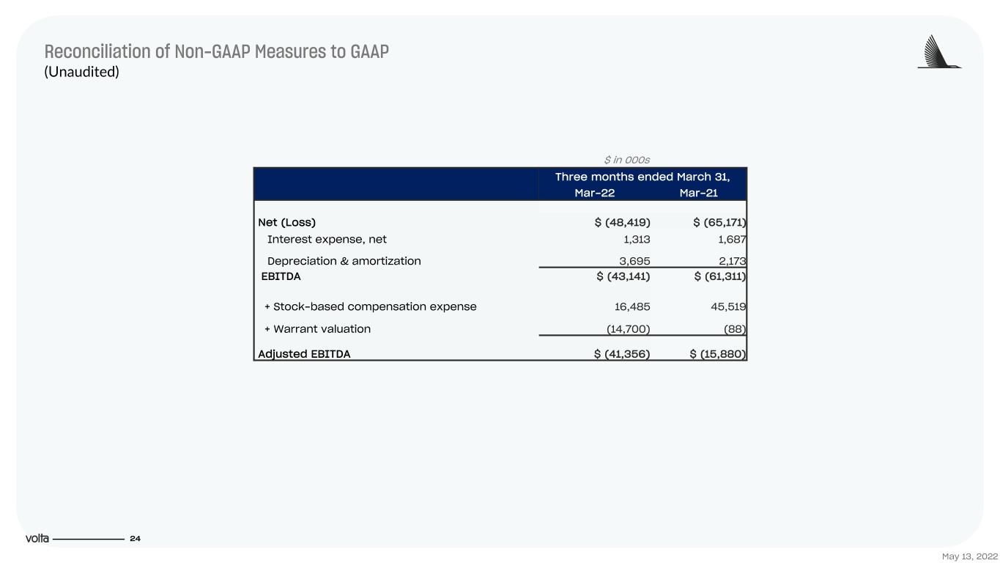Click the value '1,687'

click(x=731, y=240)
